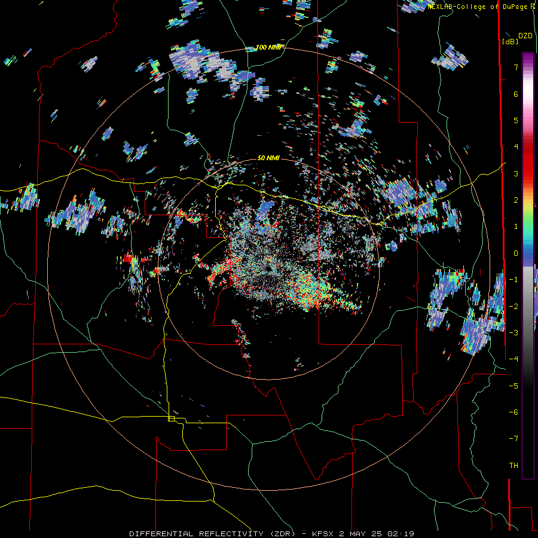This screenshot has width=538, height=538.
Task: Click the small yellow square marker on the highway
Action: point(171,418)
